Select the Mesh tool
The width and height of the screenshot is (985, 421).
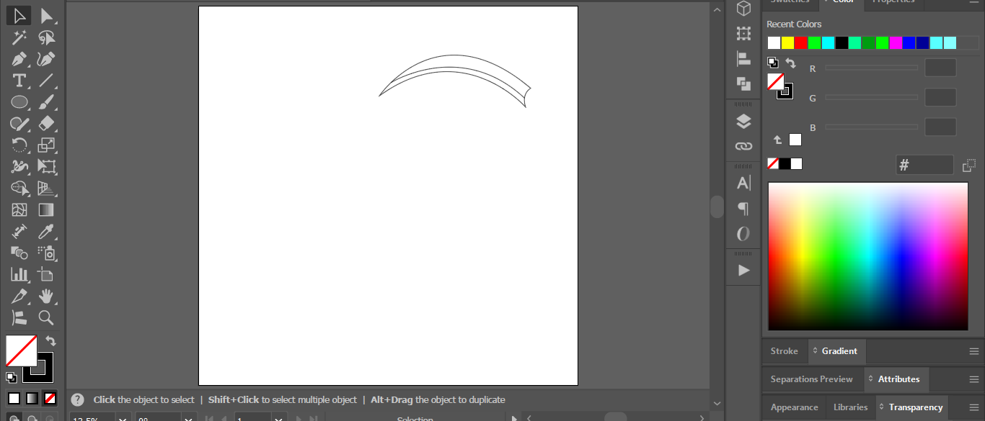(x=19, y=210)
